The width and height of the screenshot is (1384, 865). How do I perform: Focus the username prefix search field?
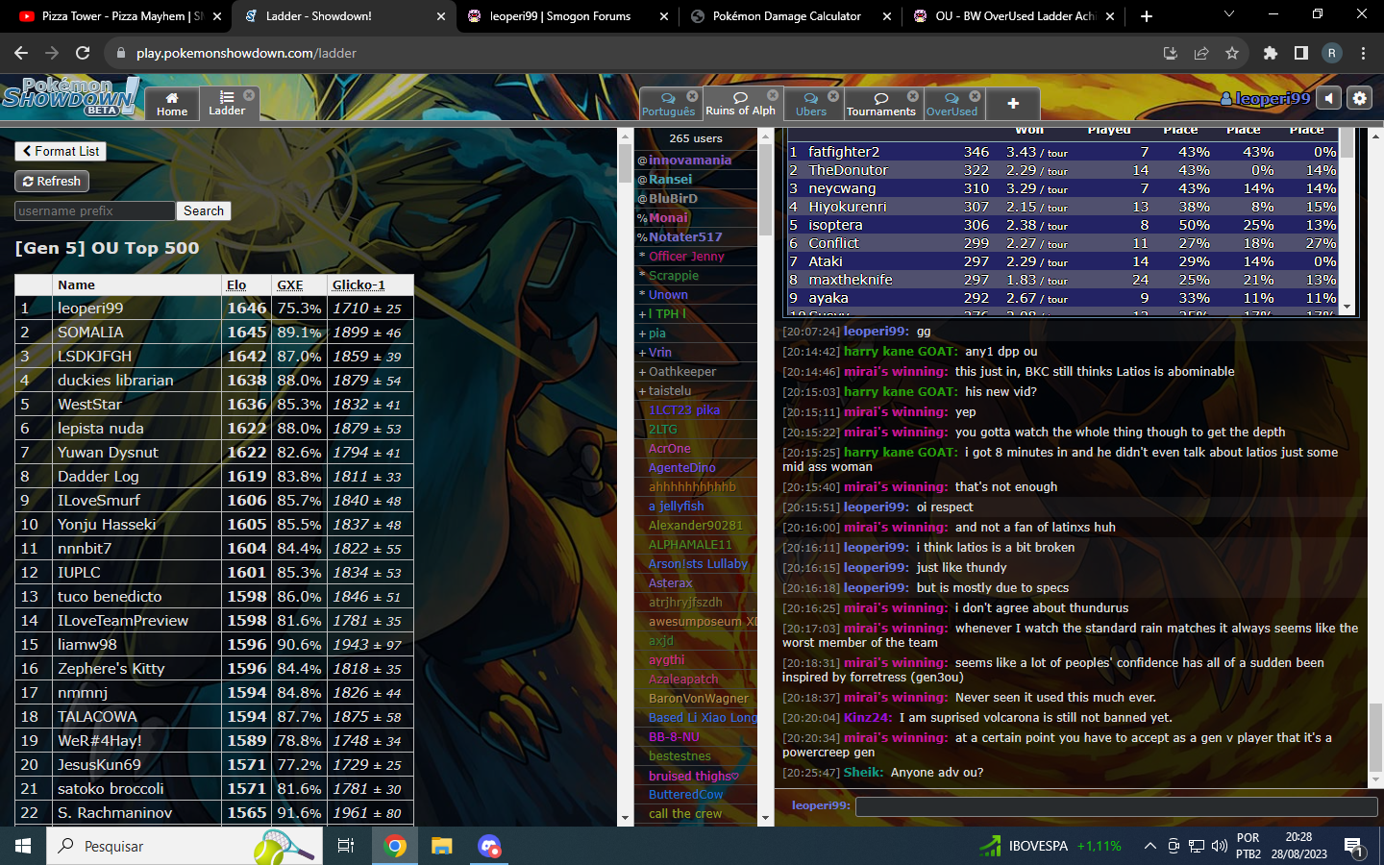tap(95, 210)
